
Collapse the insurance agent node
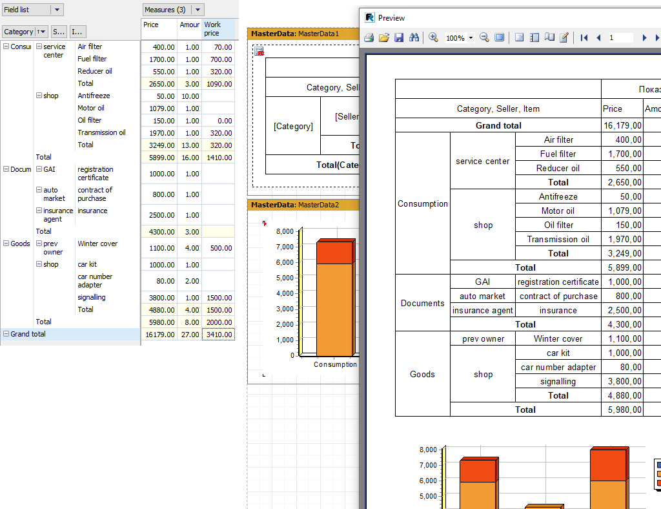click(x=39, y=211)
